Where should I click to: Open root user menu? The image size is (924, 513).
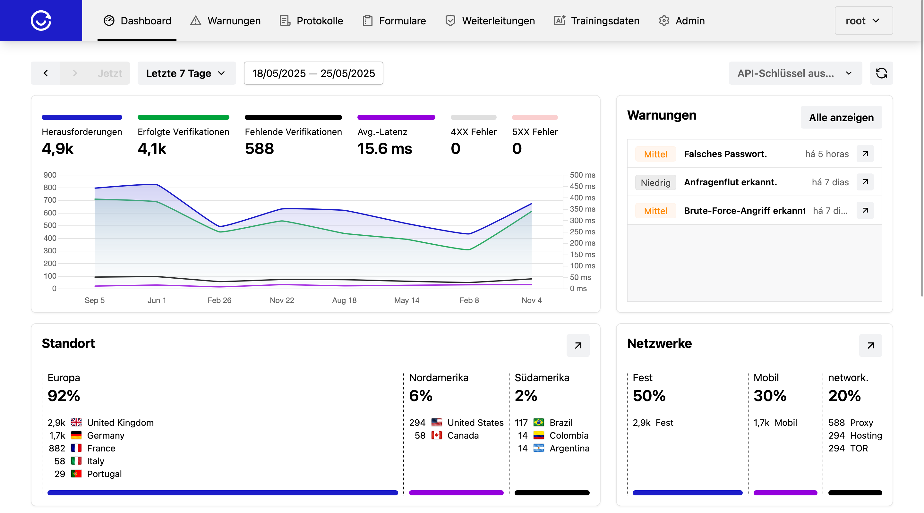point(863,21)
